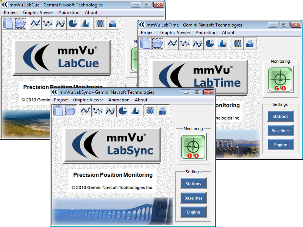
Task: Open project folder icon in LabSync window
Action: pos(70,111)
